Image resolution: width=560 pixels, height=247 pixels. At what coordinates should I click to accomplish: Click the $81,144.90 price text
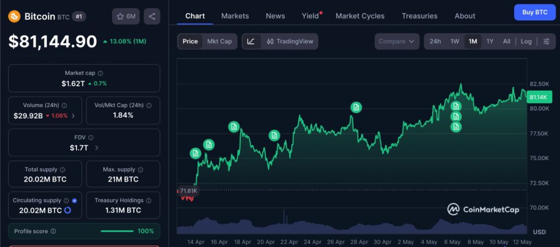click(53, 42)
